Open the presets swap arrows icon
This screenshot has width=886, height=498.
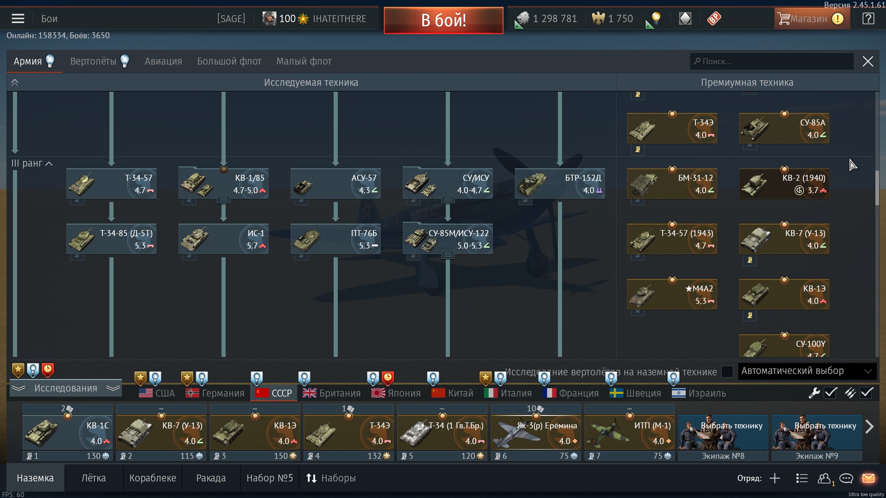pos(311,478)
